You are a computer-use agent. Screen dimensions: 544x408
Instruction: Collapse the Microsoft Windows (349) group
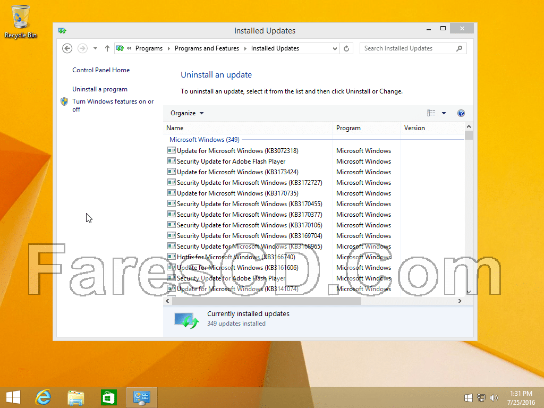click(x=205, y=140)
